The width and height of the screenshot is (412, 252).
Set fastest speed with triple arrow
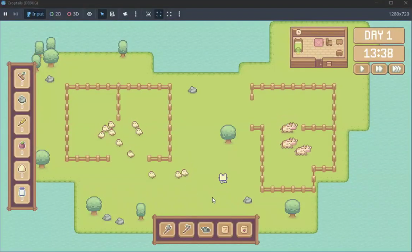click(x=396, y=69)
